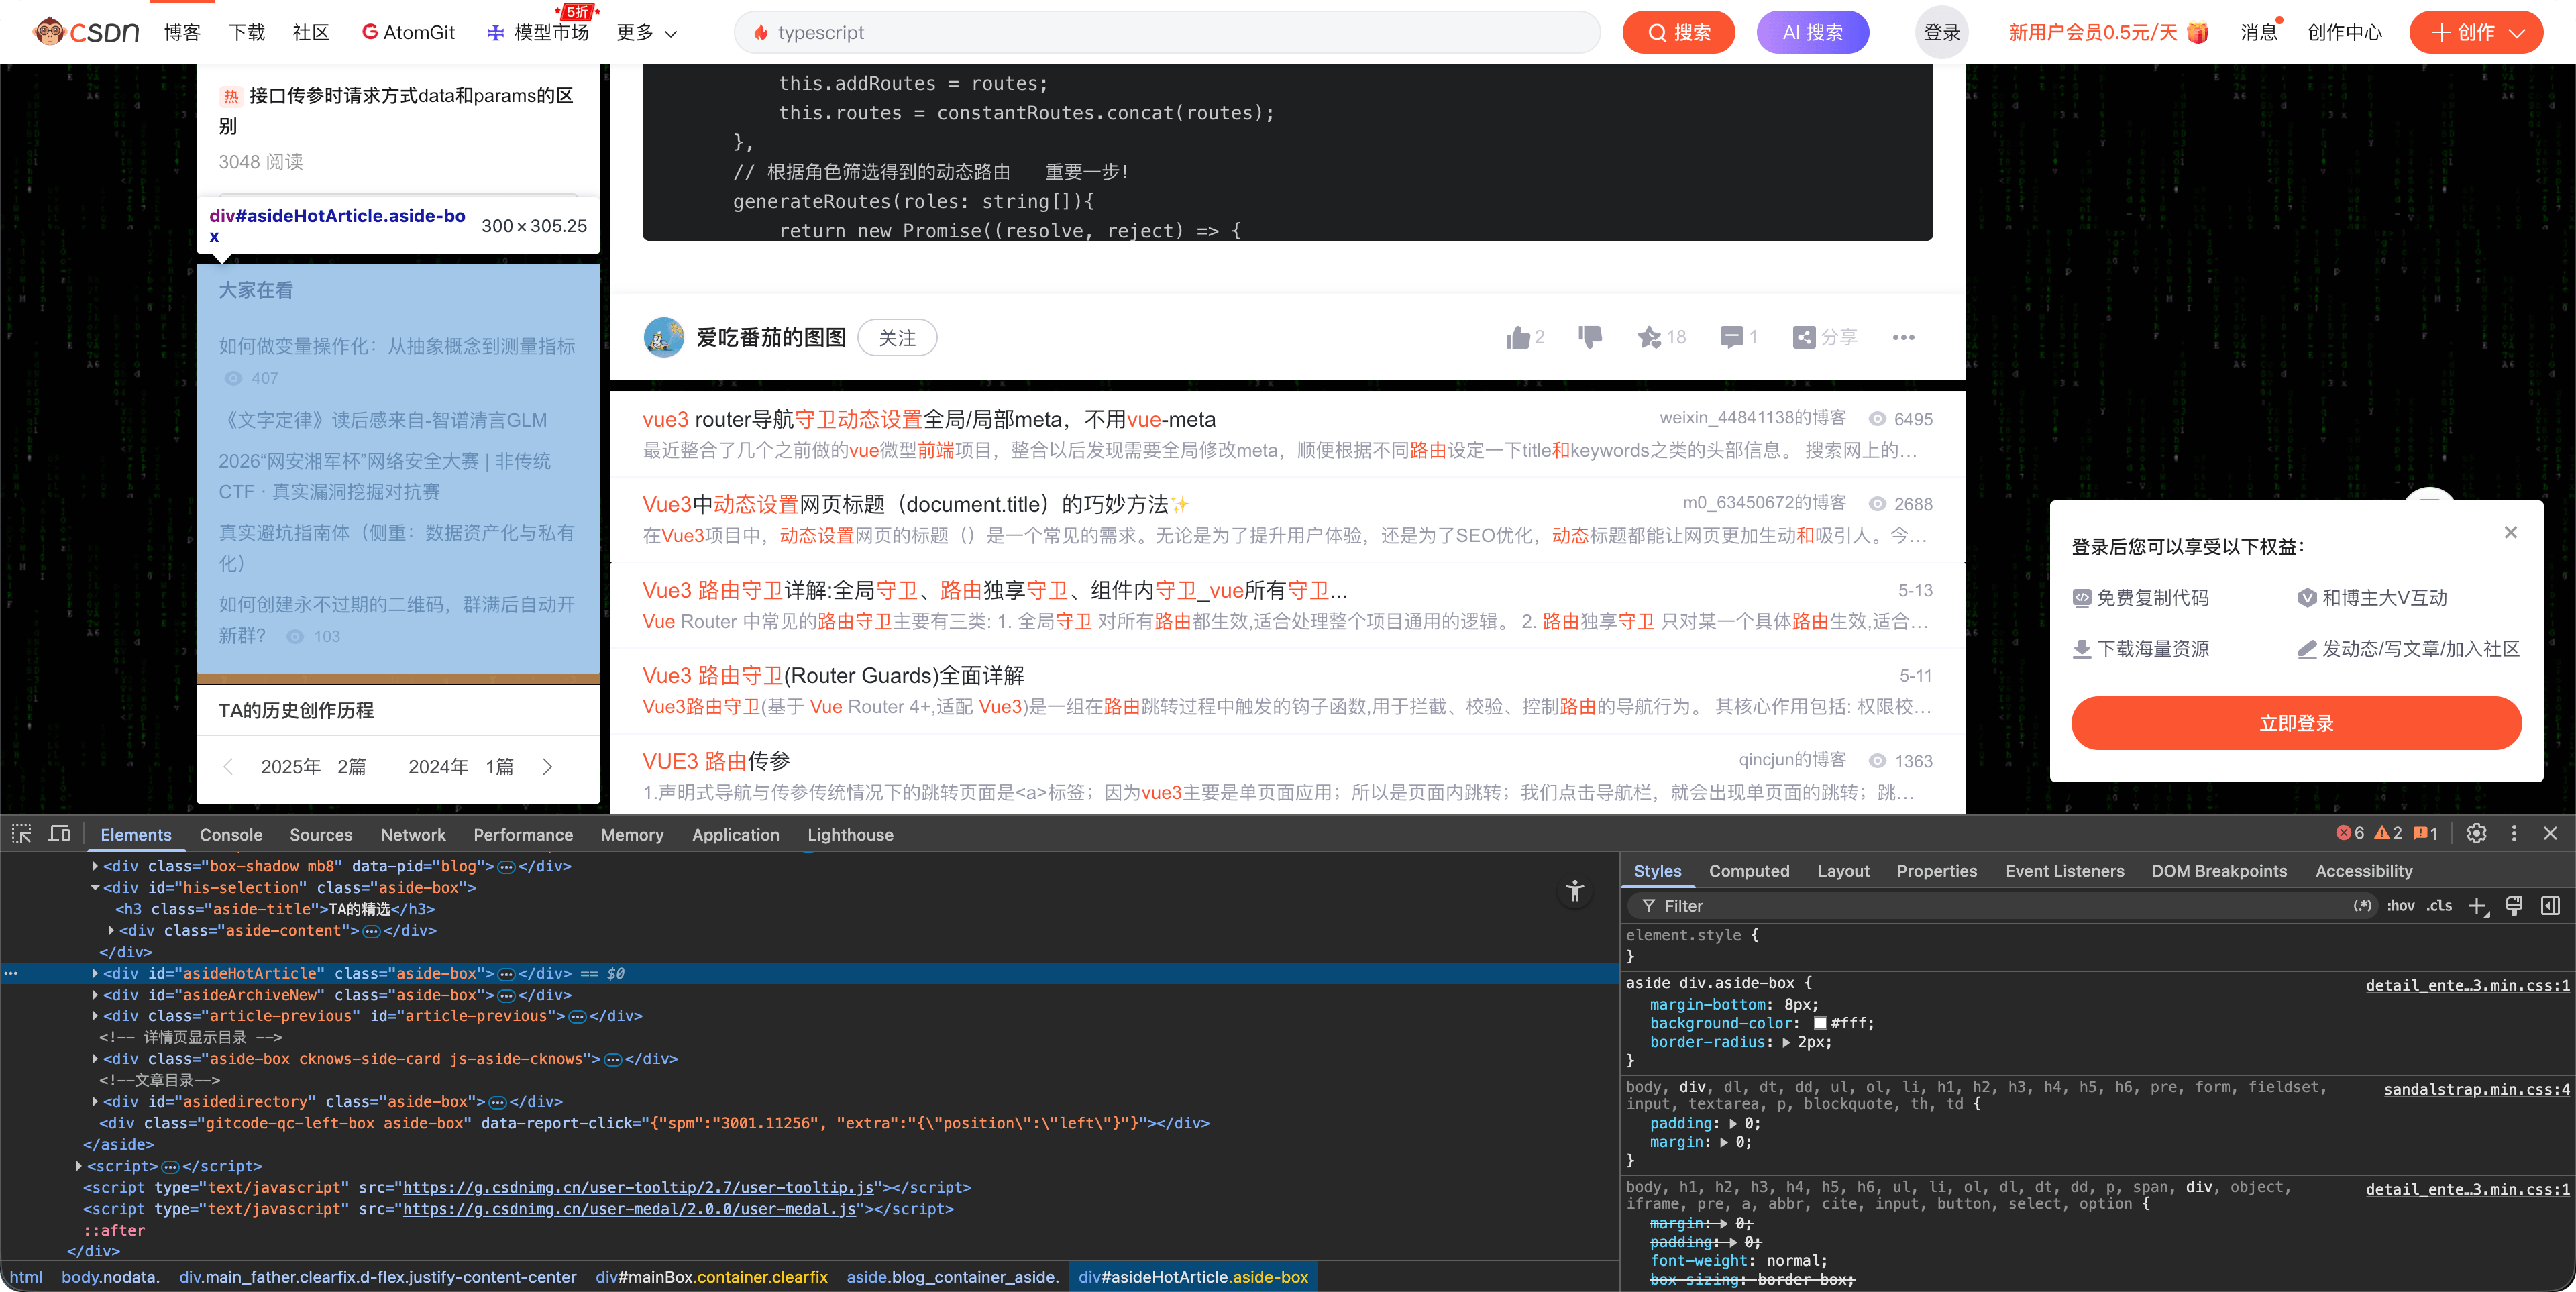This screenshot has height=1292, width=2576.
Task: Switch to the Console tab
Action: pyautogui.click(x=231, y=834)
